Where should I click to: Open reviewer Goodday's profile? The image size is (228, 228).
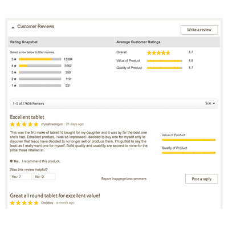[47, 203]
